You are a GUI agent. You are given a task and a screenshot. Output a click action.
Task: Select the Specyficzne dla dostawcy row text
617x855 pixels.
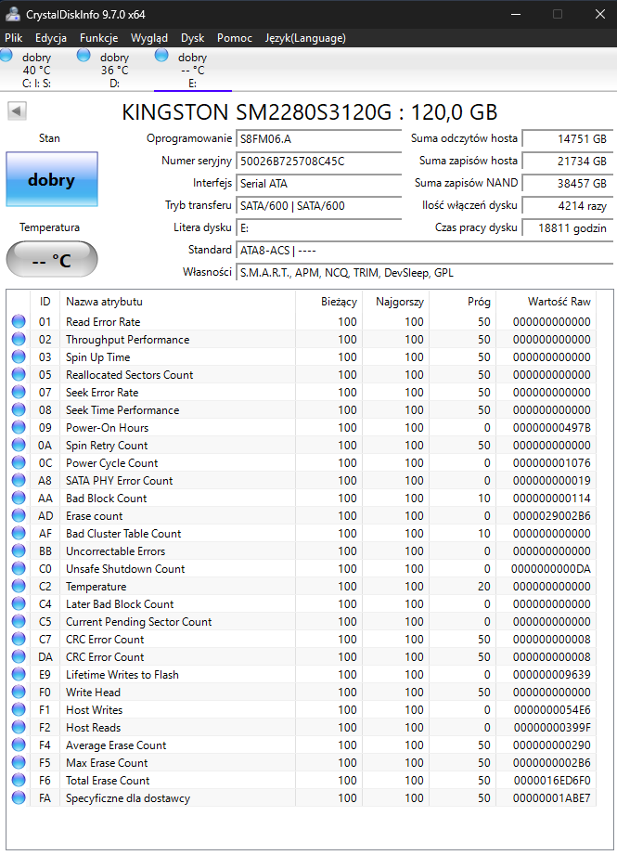point(128,798)
